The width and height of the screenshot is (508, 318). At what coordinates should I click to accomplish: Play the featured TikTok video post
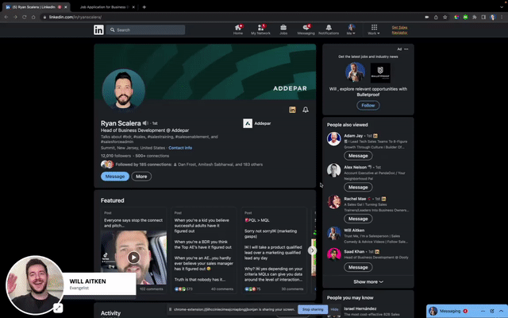pos(133,258)
